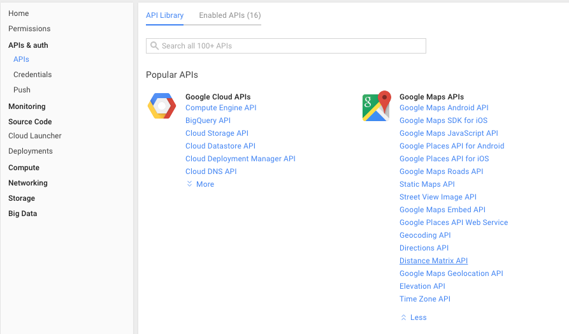Focus the Search all 100+ APIs field

pos(286,46)
